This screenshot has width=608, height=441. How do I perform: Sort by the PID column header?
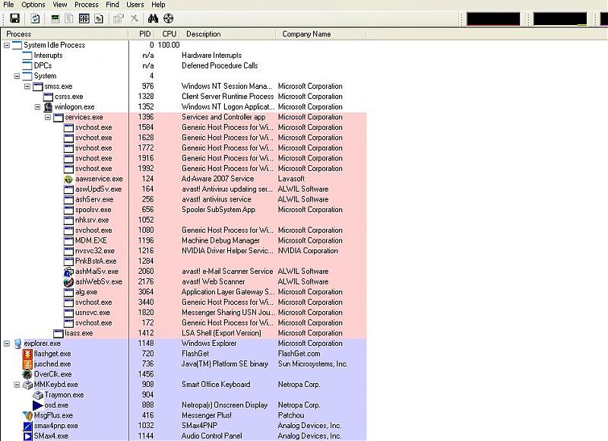pos(143,34)
